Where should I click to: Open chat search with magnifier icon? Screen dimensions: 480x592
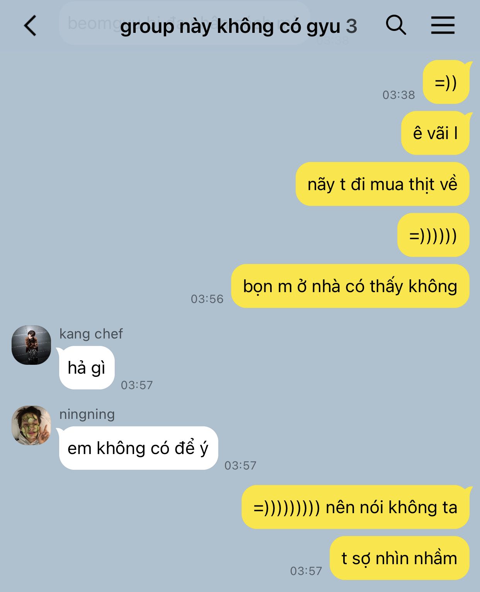point(396,26)
